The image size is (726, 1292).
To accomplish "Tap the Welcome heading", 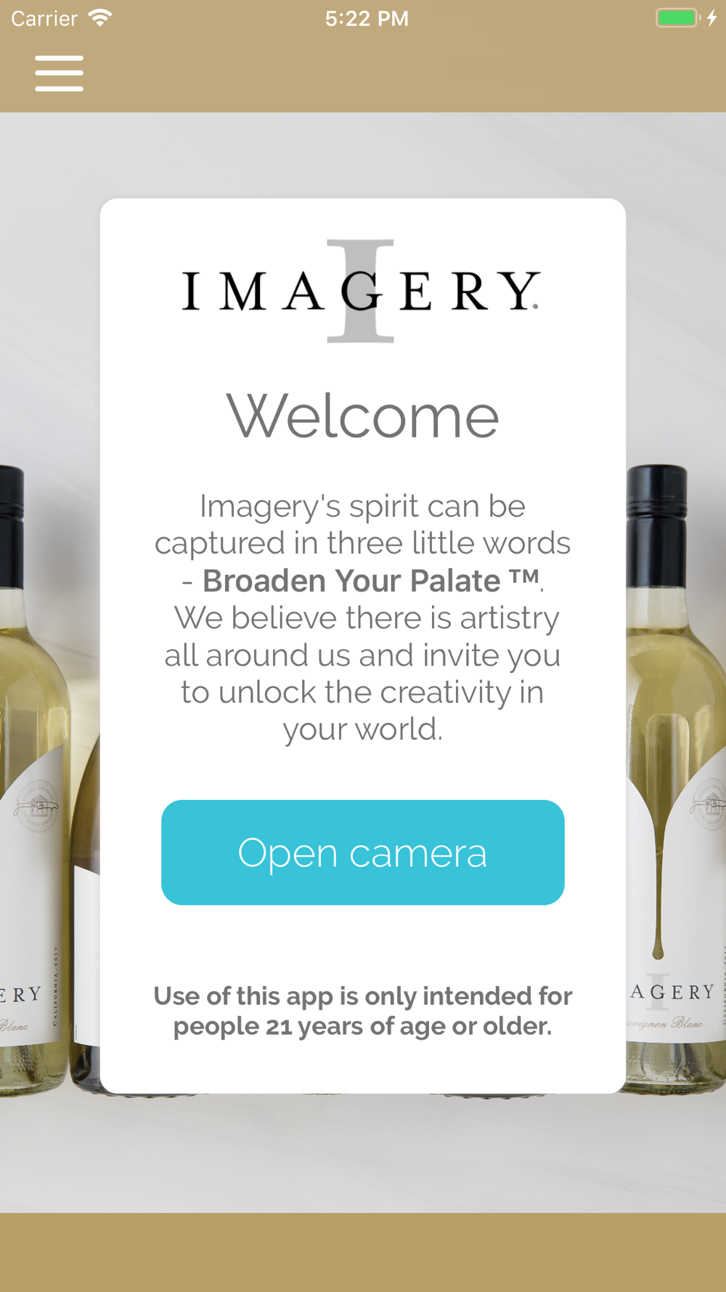I will pyautogui.click(x=363, y=416).
